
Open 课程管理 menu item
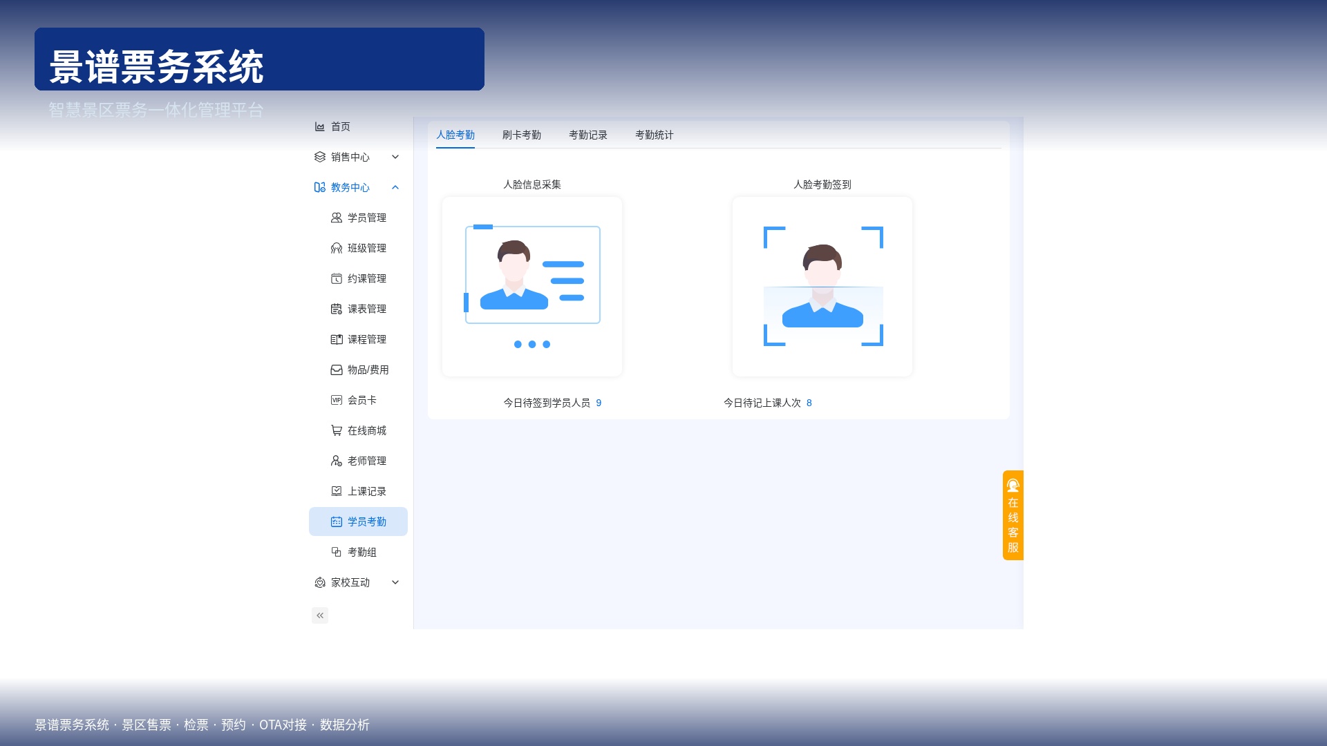point(358,339)
